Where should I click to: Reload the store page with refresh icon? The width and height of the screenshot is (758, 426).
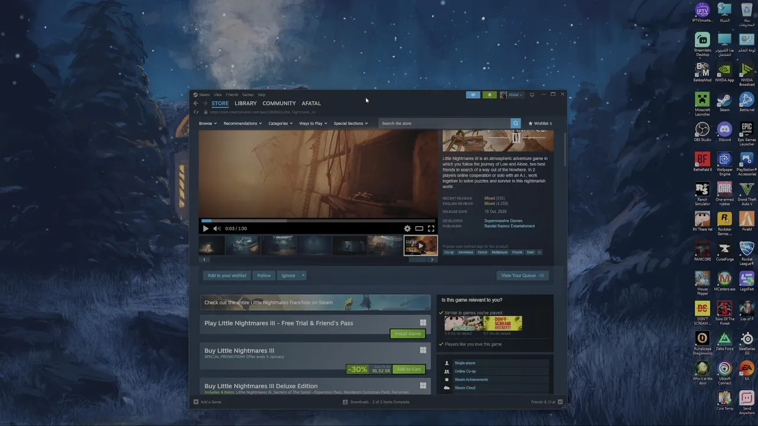tap(196, 112)
